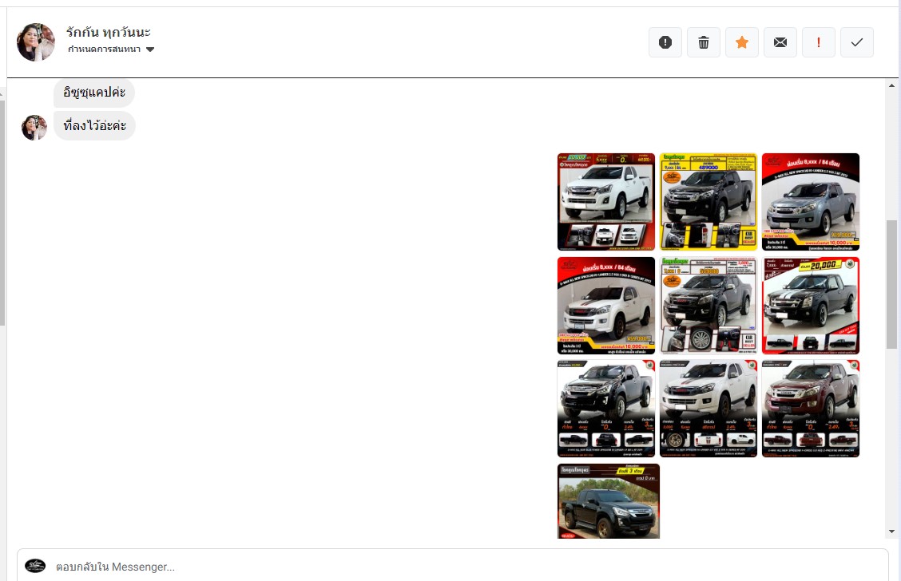The image size is (901, 581).
Task: Toggle the orange star follow-up icon
Action: point(742,42)
